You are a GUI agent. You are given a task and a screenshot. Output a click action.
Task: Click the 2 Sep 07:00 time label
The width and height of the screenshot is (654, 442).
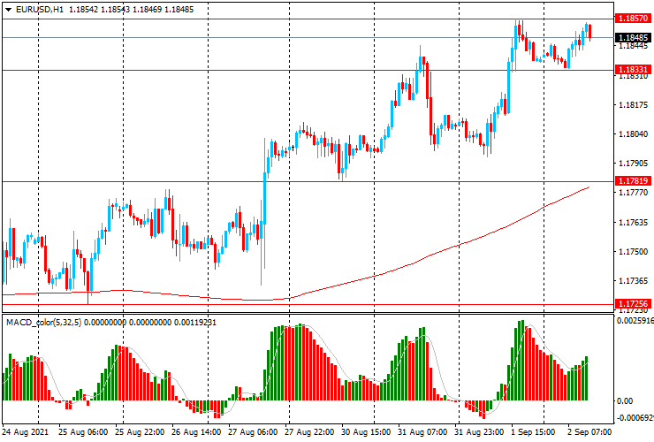pyautogui.click(x=589, y=432)
